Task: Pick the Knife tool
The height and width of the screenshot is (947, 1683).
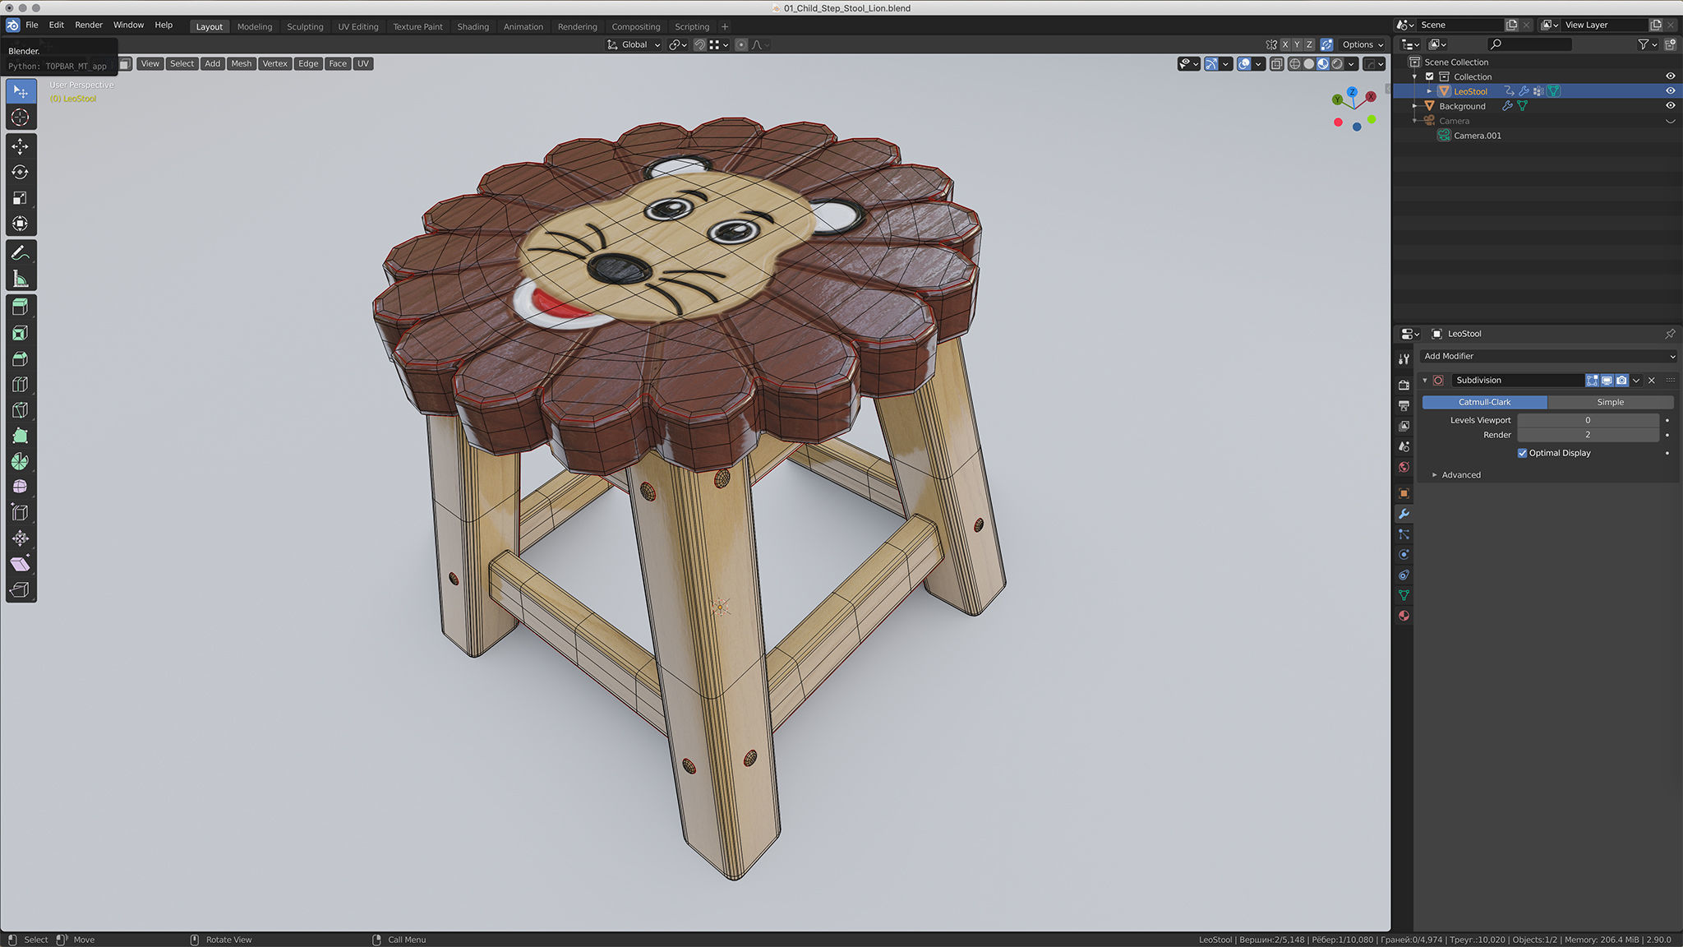Action: point(21,410)
